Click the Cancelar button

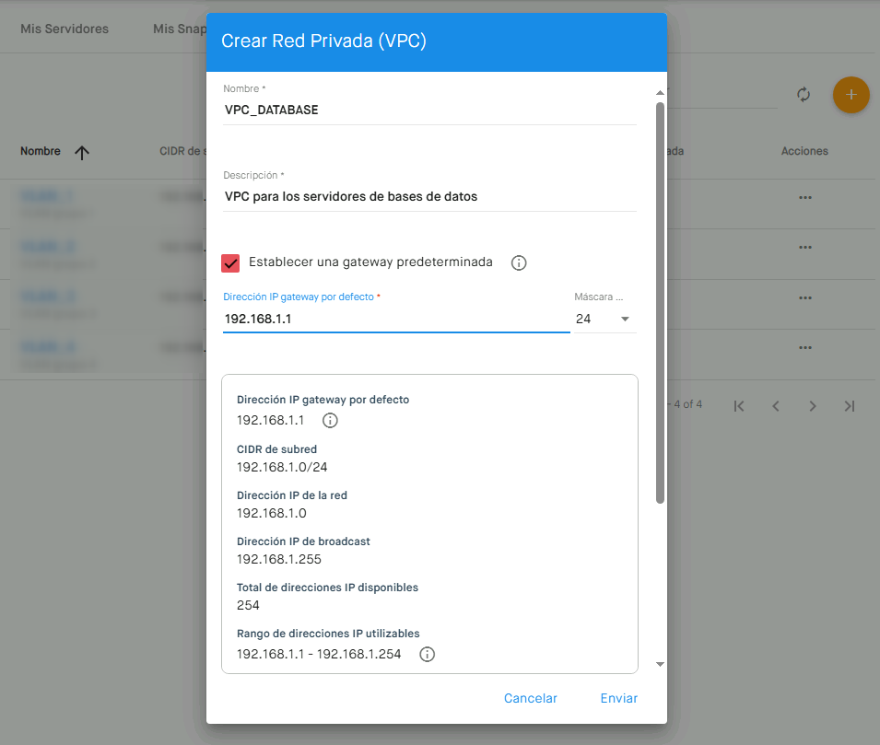(x=531, y=698)
